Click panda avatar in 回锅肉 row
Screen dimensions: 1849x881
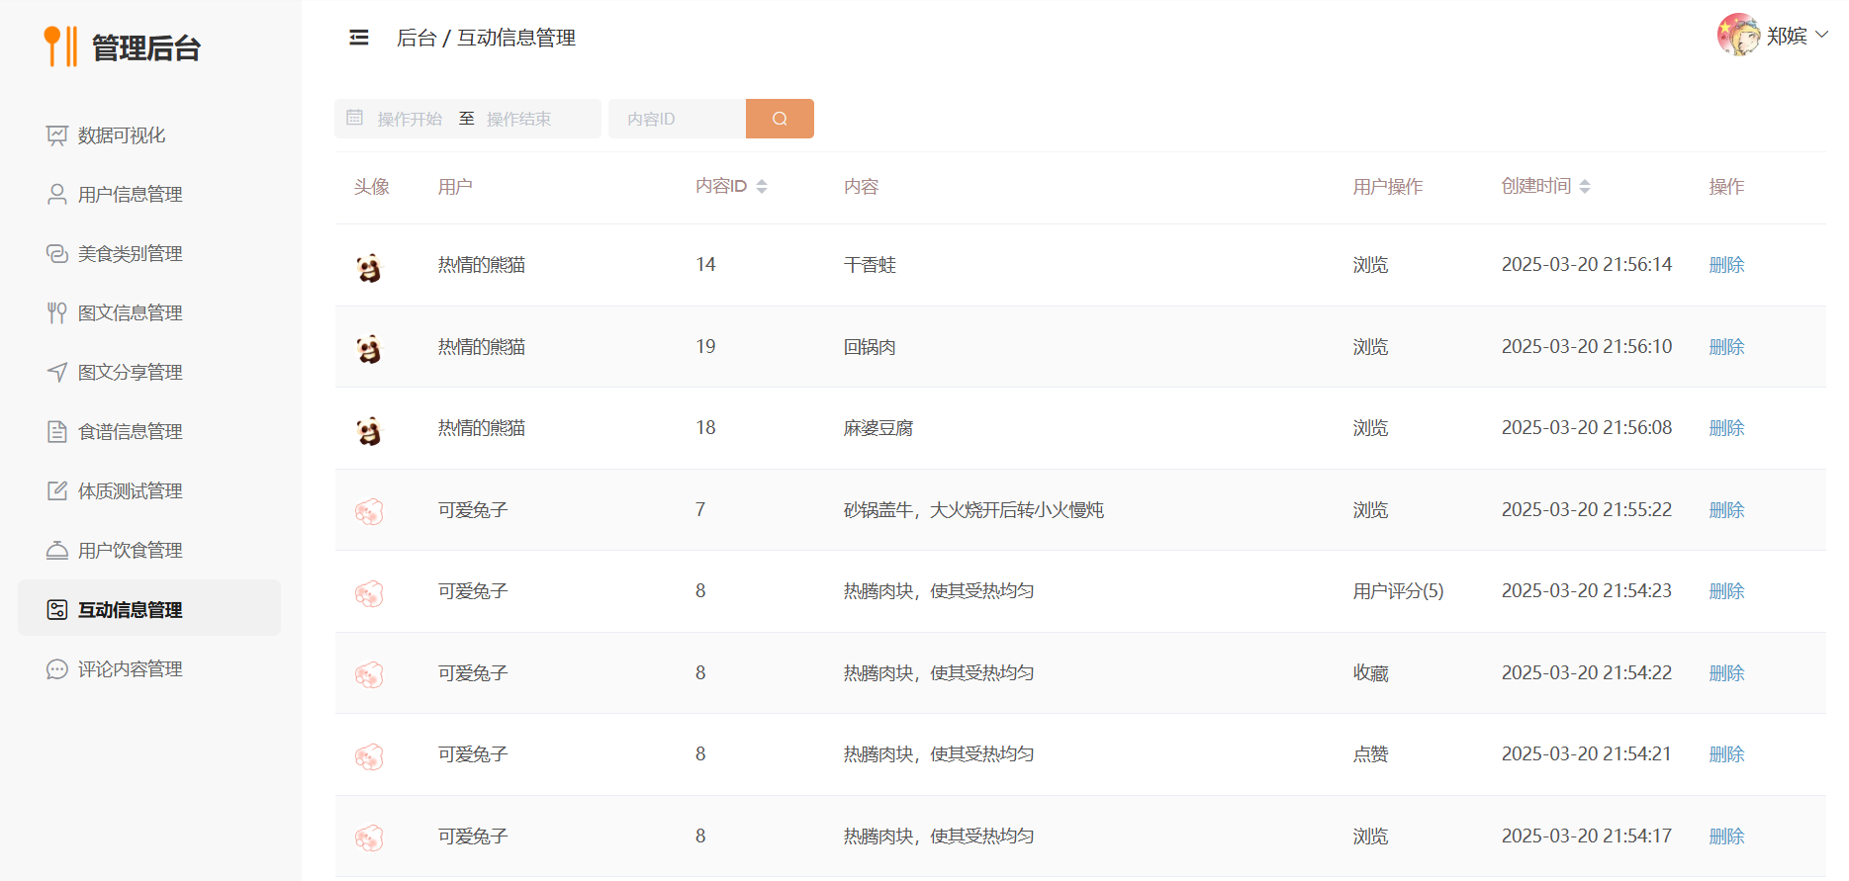tap(369, 348)
